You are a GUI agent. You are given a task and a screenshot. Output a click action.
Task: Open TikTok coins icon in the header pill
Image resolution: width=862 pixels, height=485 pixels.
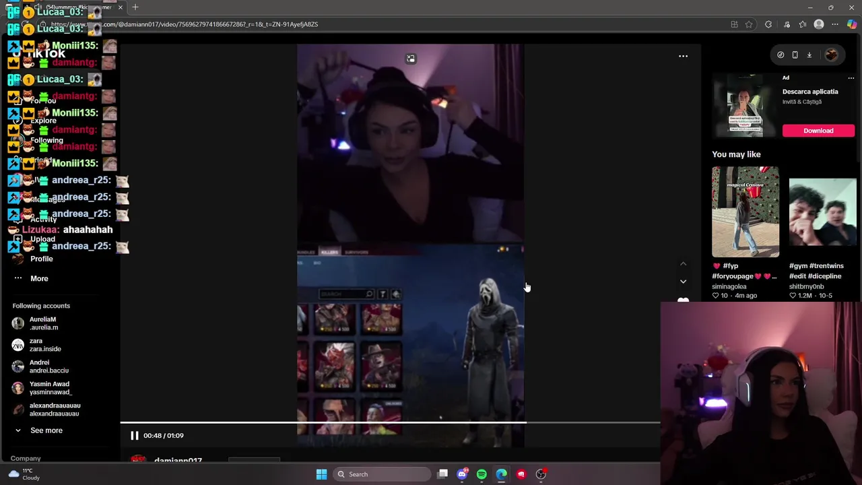click(781, 55)
